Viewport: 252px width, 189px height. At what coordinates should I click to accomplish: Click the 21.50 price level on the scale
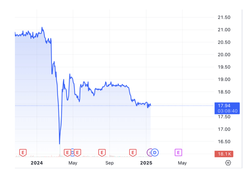coord(224,18)
